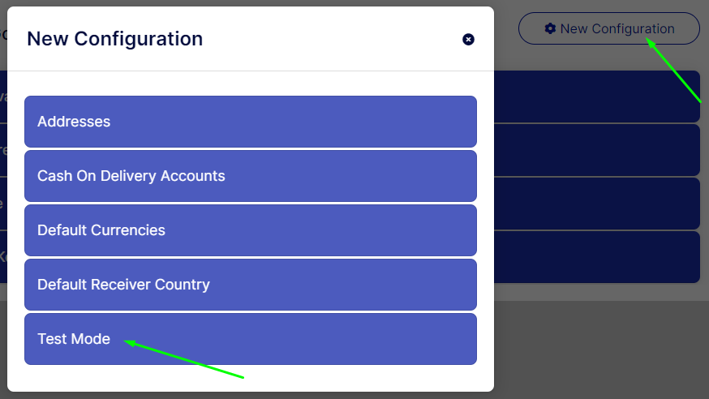Select the Addresses configuration option

tap(251, 122)
